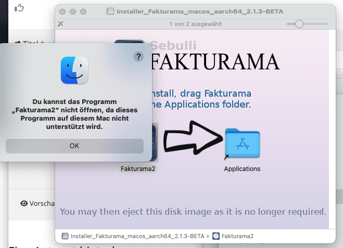Click the Applications folder name label

[x=242, y=169]
